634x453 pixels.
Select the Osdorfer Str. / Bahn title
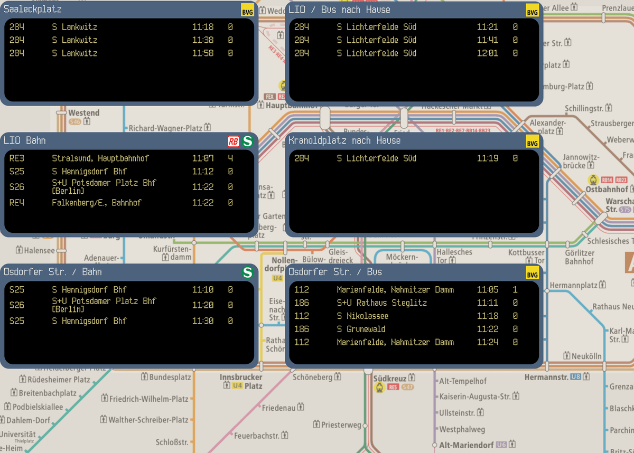point(53,271)
